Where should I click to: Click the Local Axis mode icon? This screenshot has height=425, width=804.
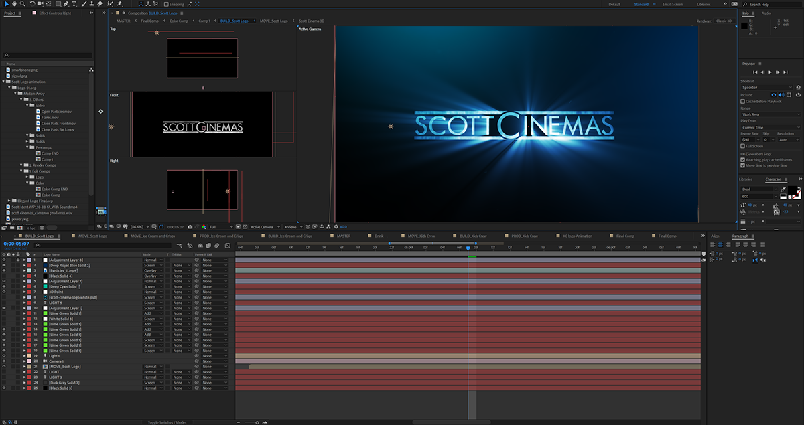click(141, 4)
